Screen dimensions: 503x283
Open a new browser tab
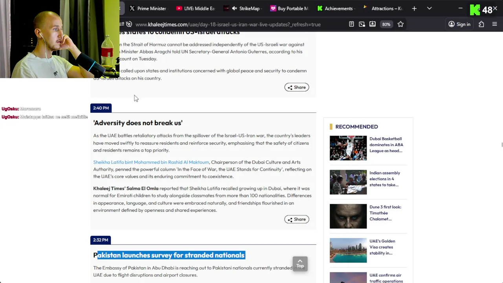[414, 8]
